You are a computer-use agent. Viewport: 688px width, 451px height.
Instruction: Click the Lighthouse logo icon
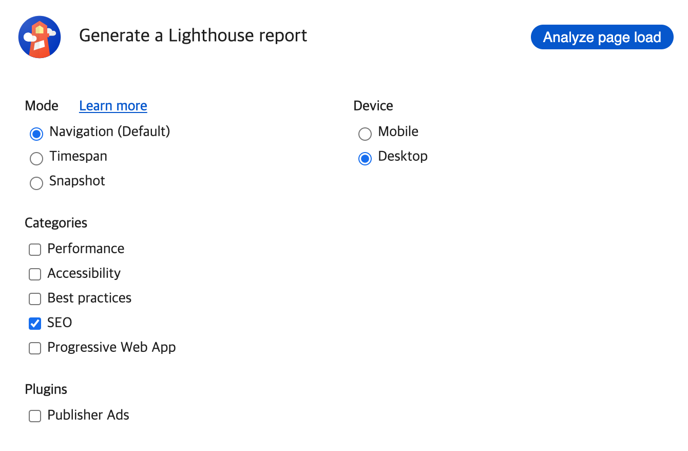pos(40,37)
